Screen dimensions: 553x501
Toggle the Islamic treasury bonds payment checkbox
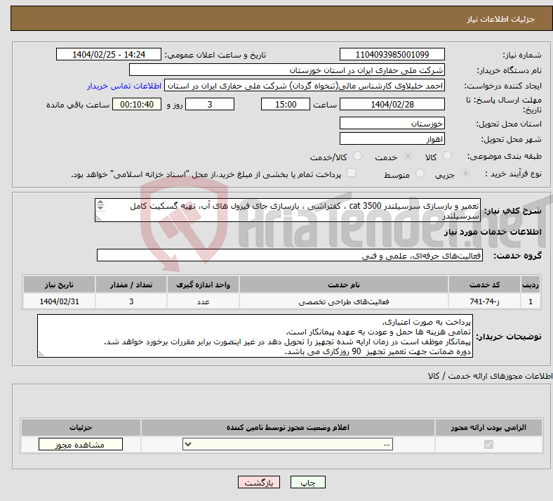351,173
